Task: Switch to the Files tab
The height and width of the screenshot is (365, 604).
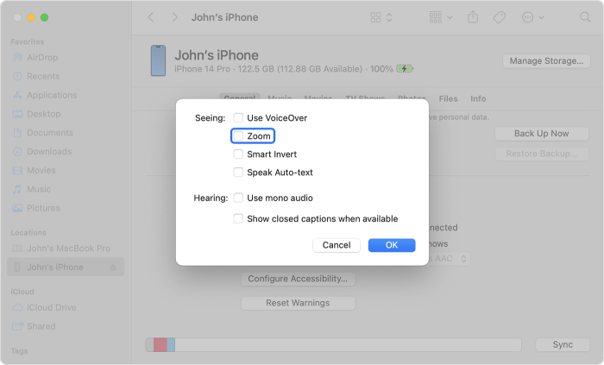Action: (448, 99)
